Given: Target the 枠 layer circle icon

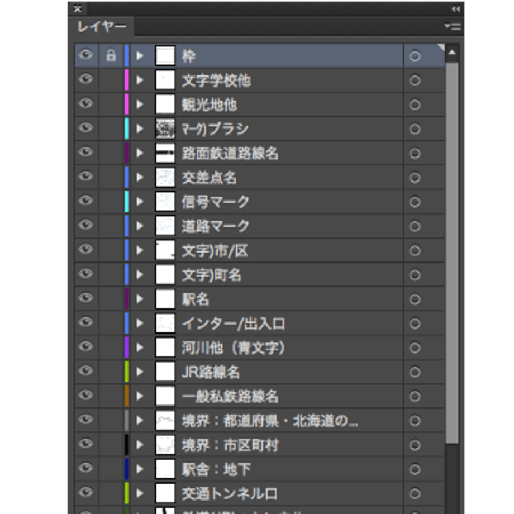Looking at the screenshot, I should pyautogui.click(x=415, y=56).
